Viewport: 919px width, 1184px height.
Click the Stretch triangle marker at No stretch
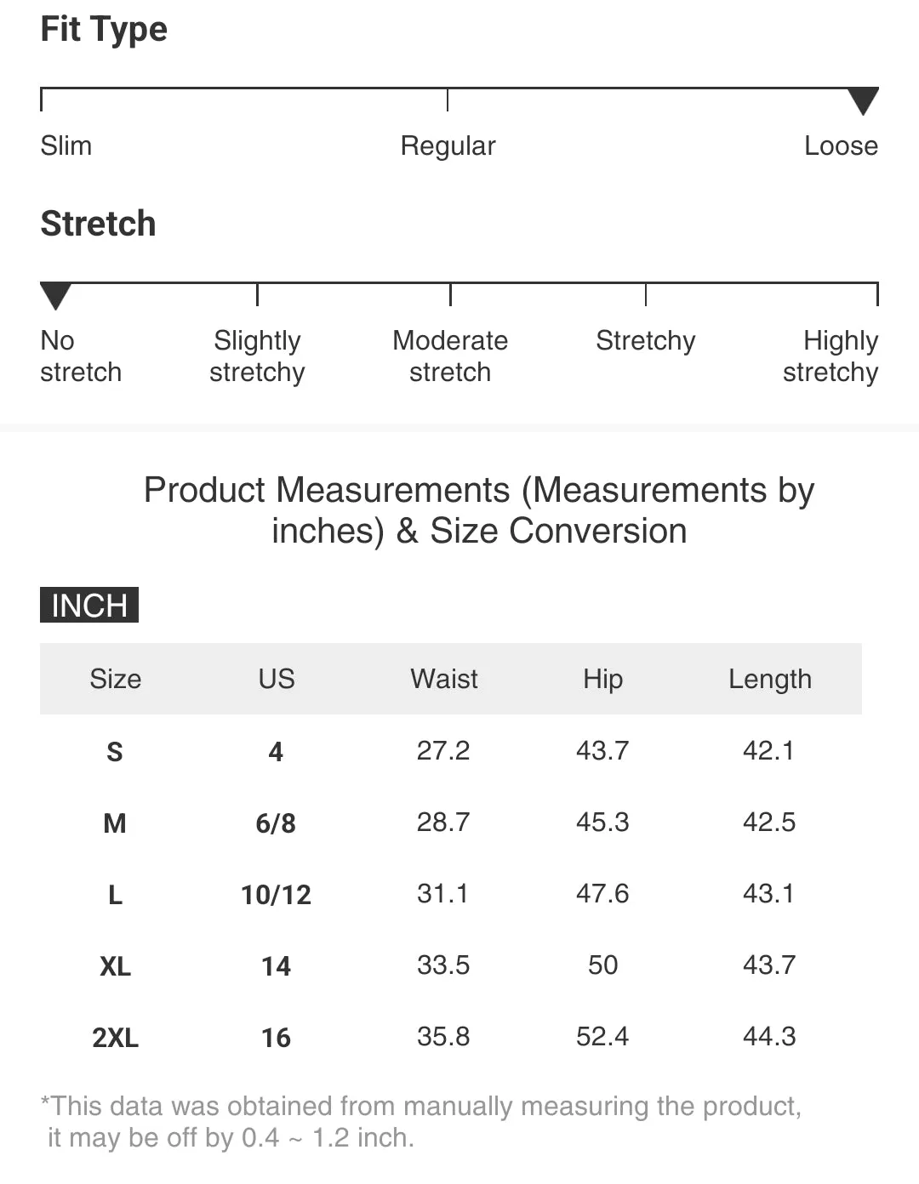[55, 296]
